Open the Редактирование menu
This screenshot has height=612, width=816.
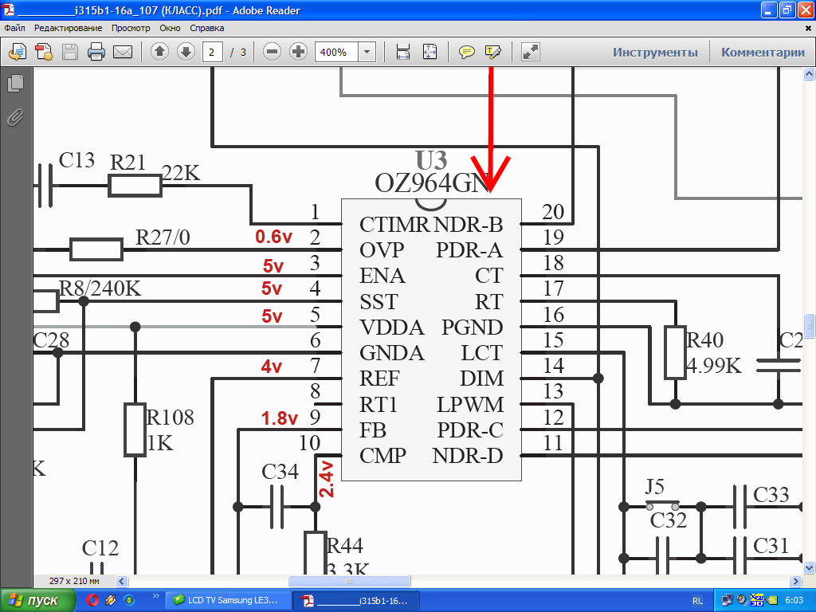[69, 28]
